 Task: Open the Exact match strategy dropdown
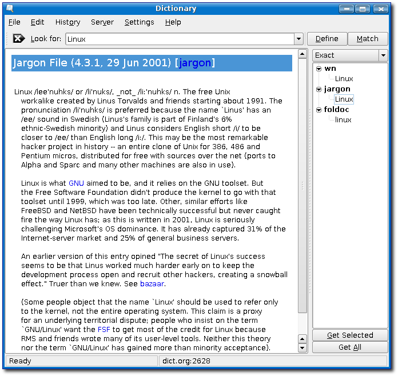coord(383,55)
